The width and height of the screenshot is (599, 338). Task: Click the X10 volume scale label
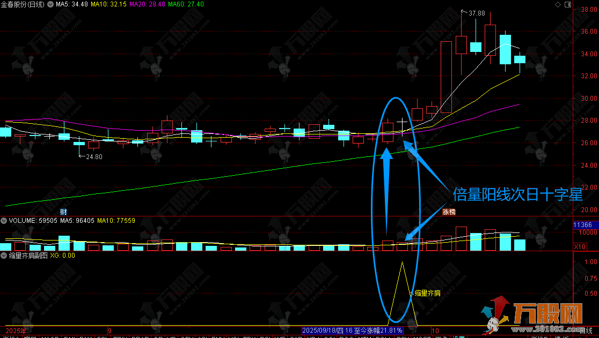pyautogui.click(x=580, y=247)
